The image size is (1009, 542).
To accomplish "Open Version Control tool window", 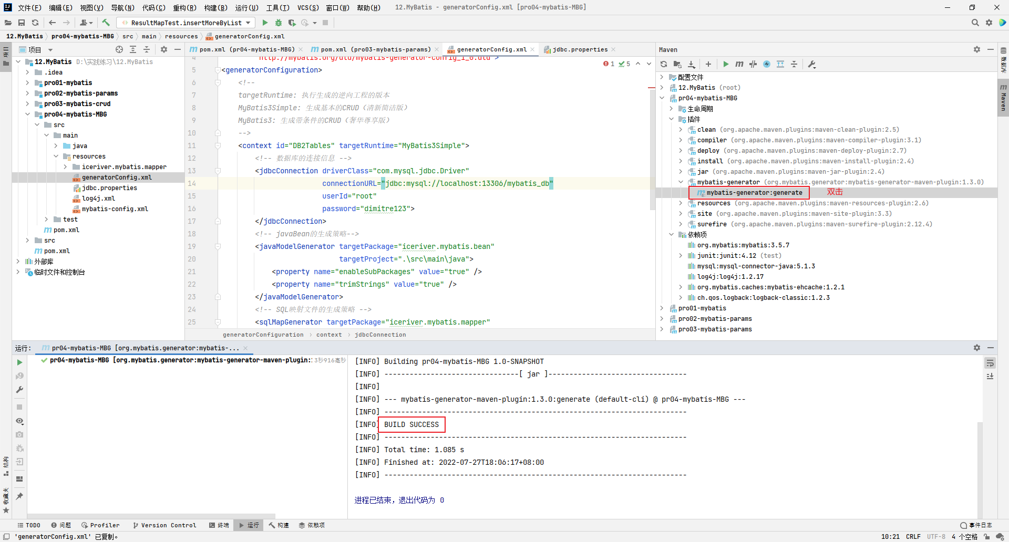I will (x=164, y=525).
